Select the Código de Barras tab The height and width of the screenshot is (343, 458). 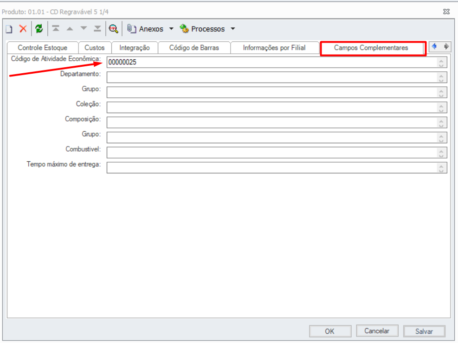(x=194, y=48)
